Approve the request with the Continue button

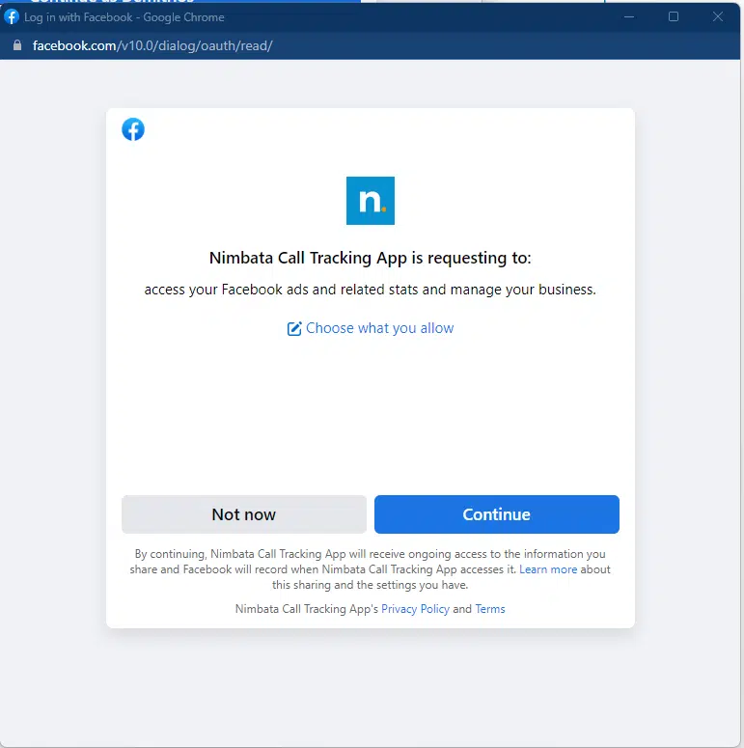point(497,514)
